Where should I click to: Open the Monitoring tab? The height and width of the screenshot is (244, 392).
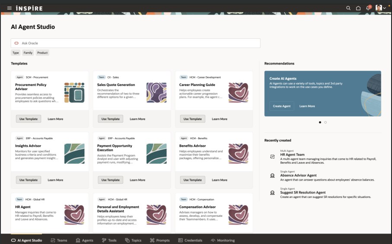(x=222, y=240)
